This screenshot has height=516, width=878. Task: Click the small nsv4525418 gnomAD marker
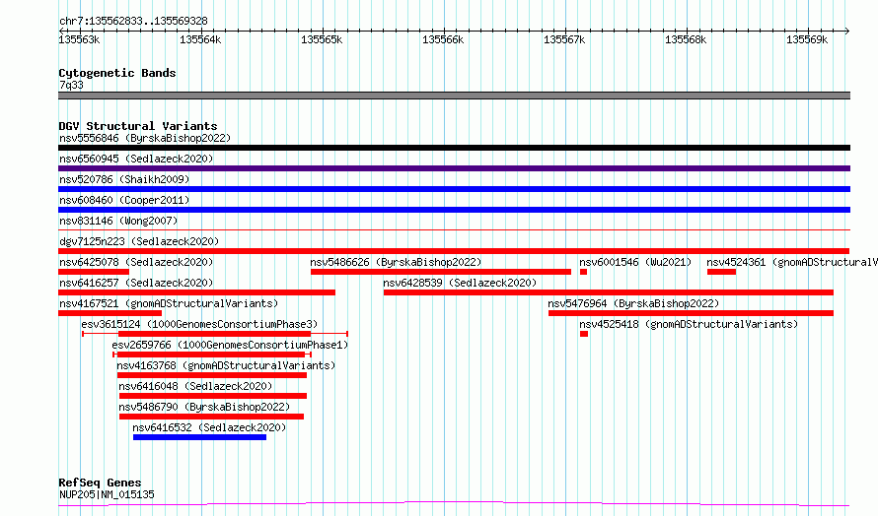click(x=584, y=334)
